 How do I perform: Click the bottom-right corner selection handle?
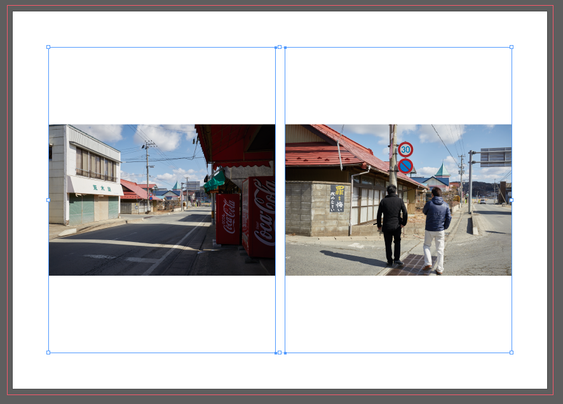pos(512,353)
